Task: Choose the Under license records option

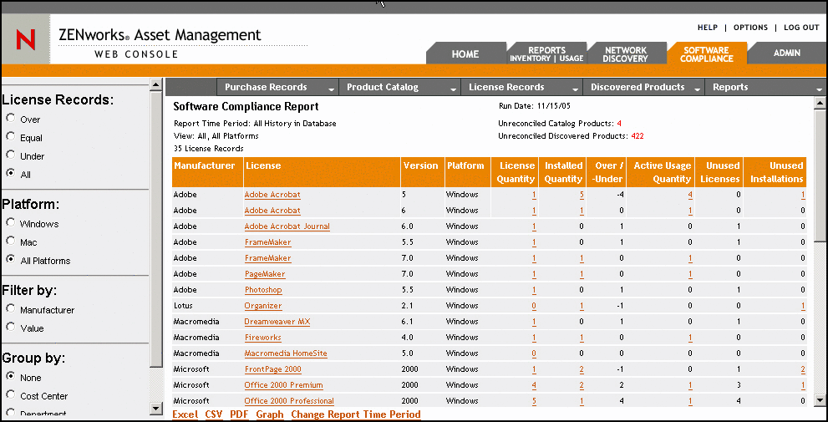Action: coord(10,155)
